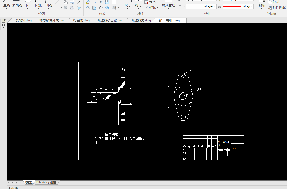This screenshot has height=189, width=287.
Task: Click the move/copy objects icon in 修改
Action: 88,2
